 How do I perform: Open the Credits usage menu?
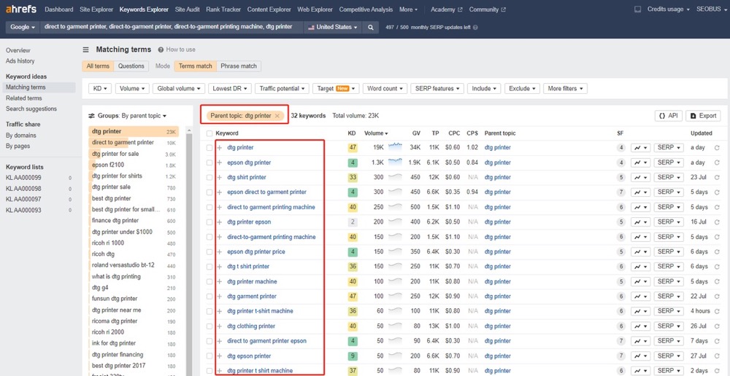coord(669,9)
